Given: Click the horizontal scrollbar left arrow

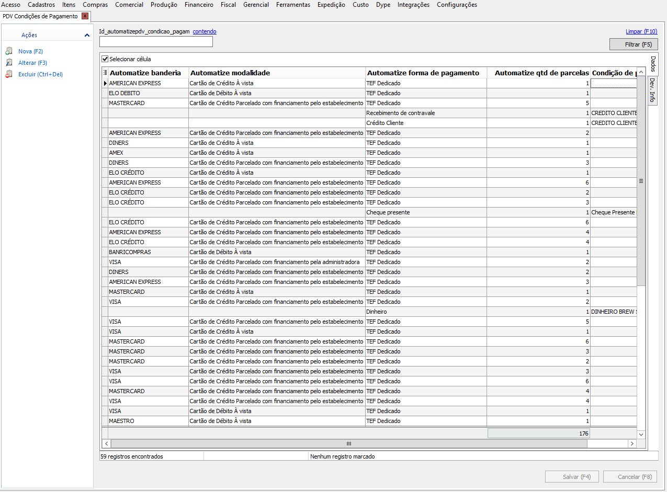Looking at the screenshot, I should tap(106, 443).
